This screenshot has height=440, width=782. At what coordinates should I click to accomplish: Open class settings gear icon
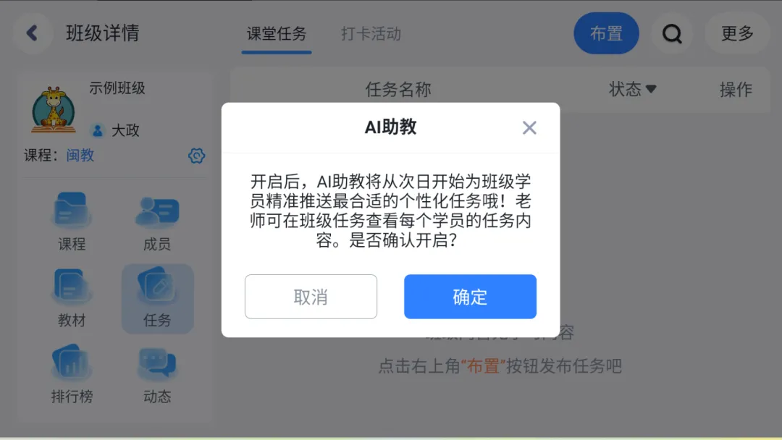[196, 156]
